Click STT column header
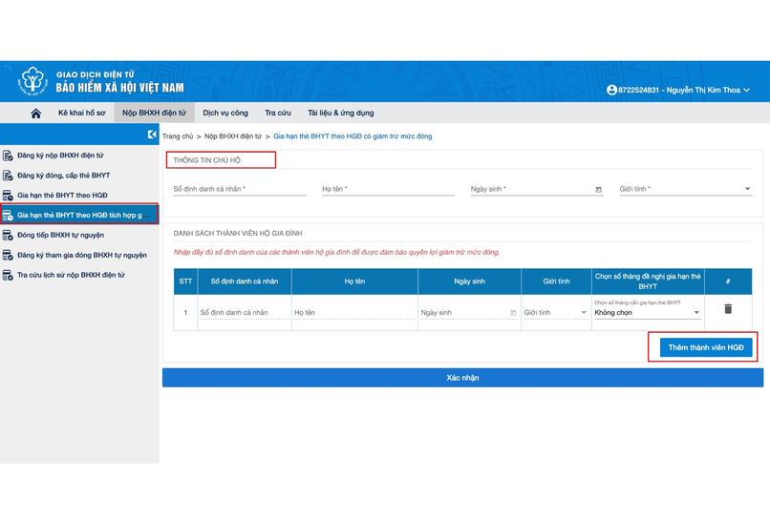The height and width of the screenshot is (520, 770). pyautogui.click(x=185, y=281)
